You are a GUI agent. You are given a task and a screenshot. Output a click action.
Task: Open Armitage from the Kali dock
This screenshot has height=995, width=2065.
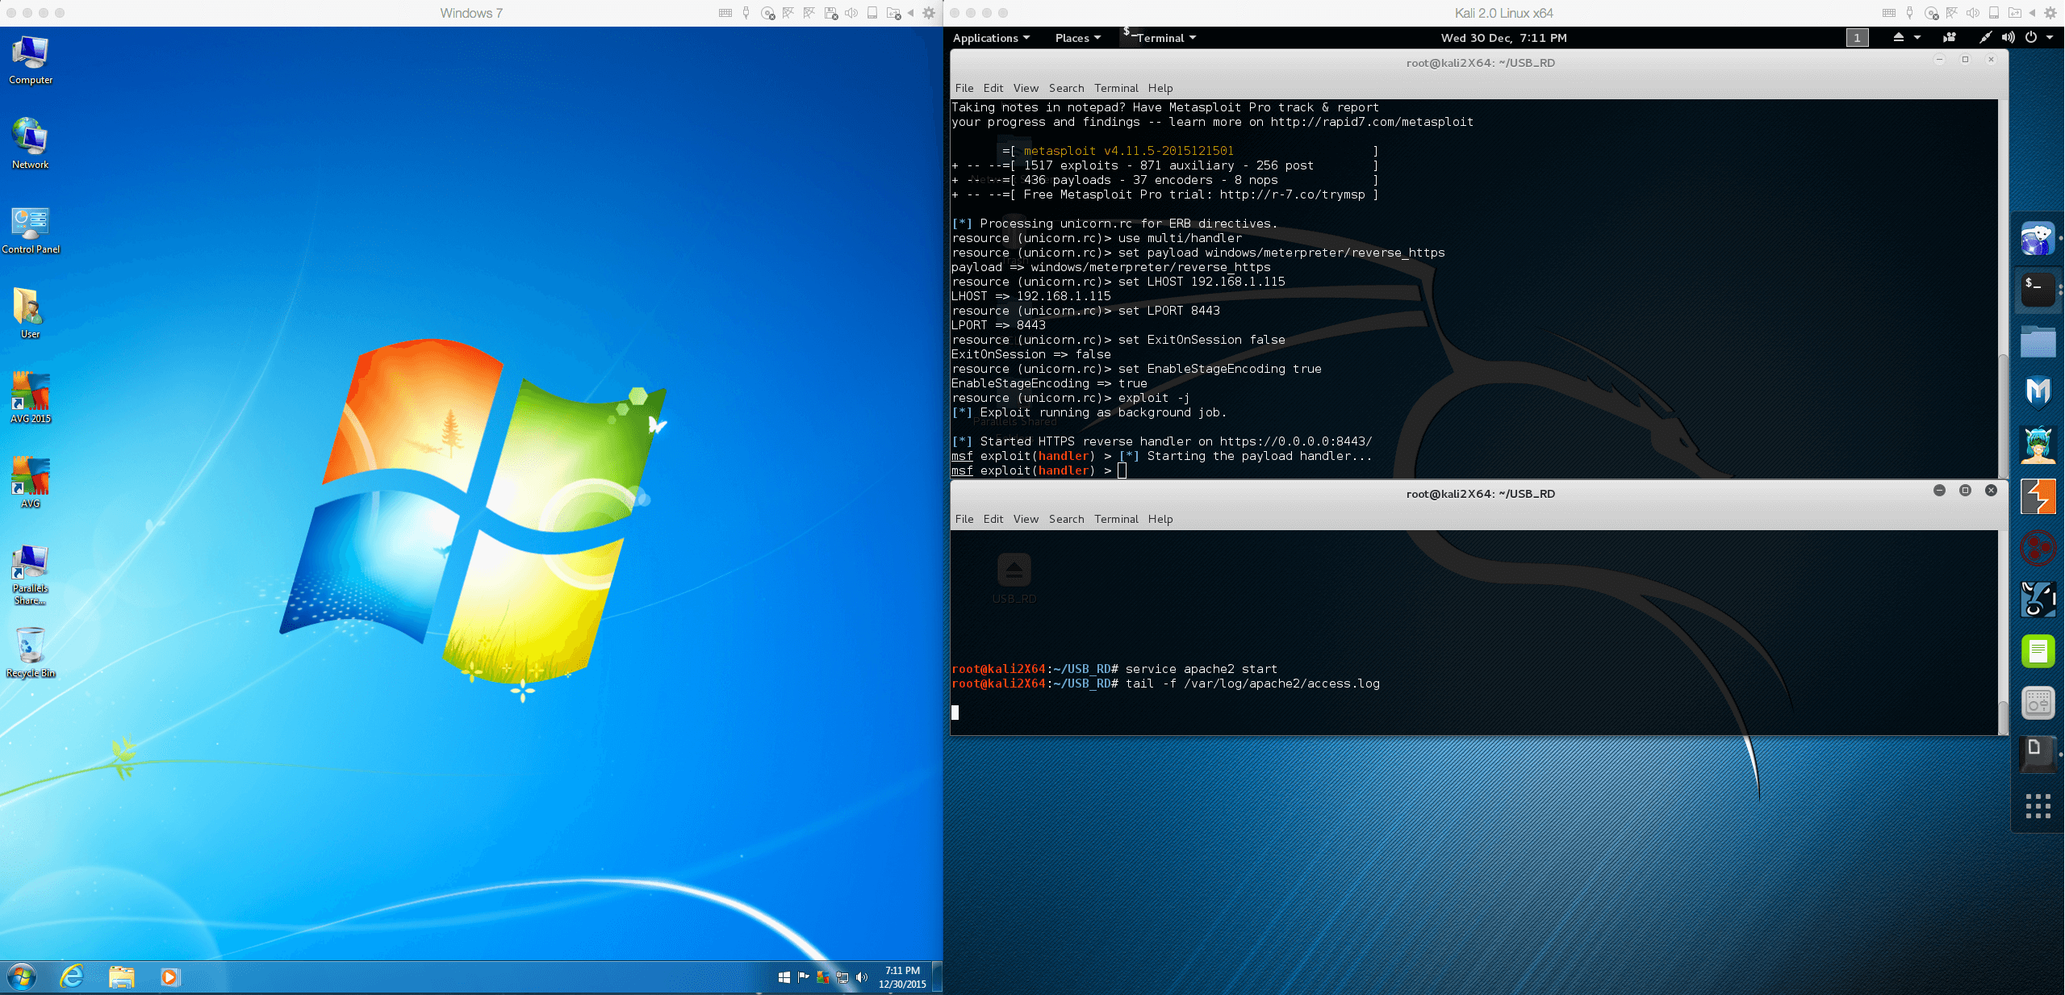pos(2038,445)
